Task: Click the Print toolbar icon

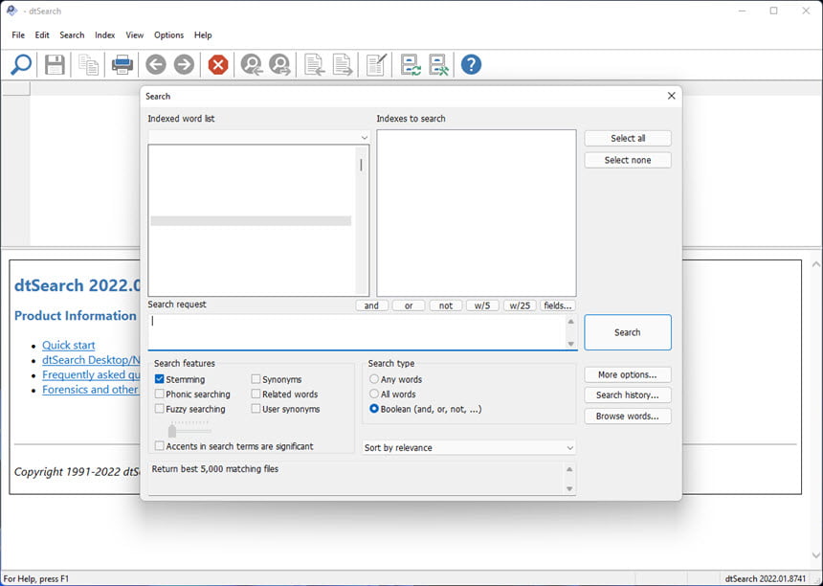Action: pyautogui.click(x=122, y=64)
